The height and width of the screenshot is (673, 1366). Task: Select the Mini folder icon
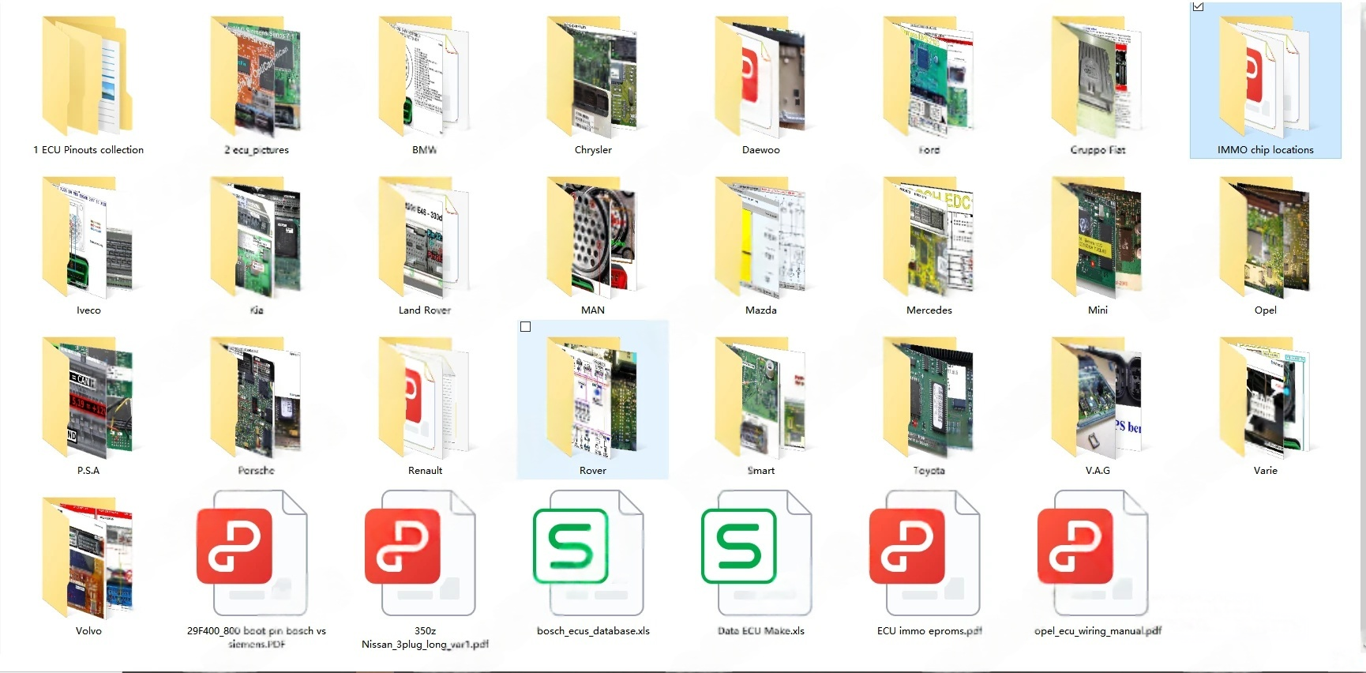(x=1098, y=237)
